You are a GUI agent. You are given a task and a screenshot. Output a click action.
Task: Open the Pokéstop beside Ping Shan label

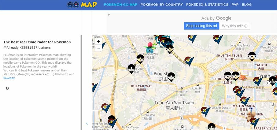click(171, 77)
